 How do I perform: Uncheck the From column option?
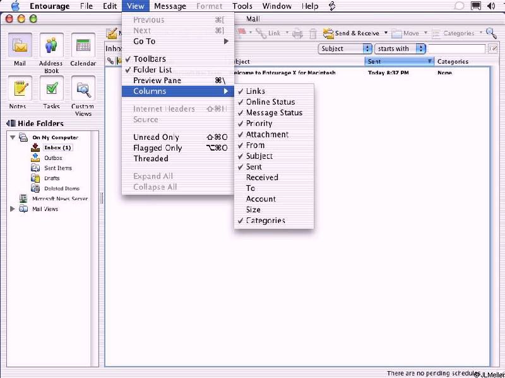(x=274, y=146)
